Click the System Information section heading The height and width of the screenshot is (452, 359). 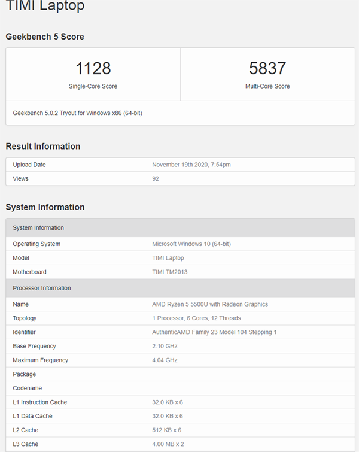tap(45, 207)
